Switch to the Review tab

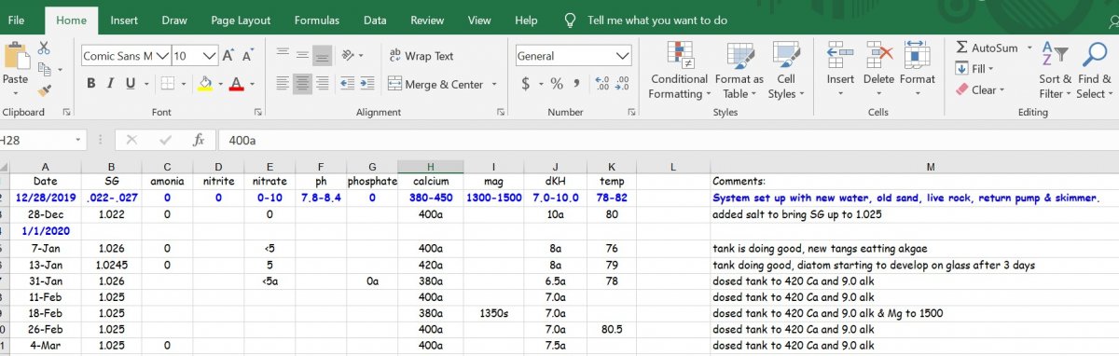[427, 20]
